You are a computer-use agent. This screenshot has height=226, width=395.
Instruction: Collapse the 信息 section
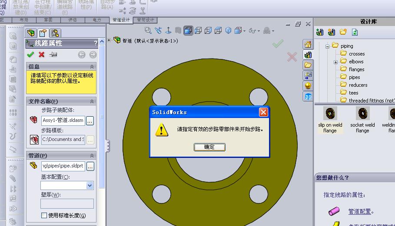tap(92, 67)
